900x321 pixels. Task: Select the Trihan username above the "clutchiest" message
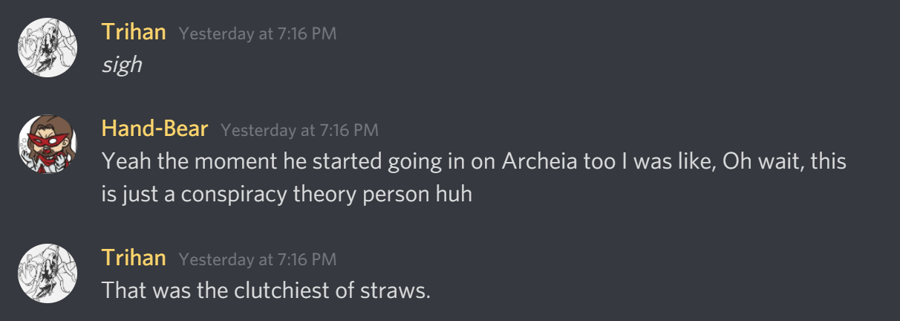[134, 258]
